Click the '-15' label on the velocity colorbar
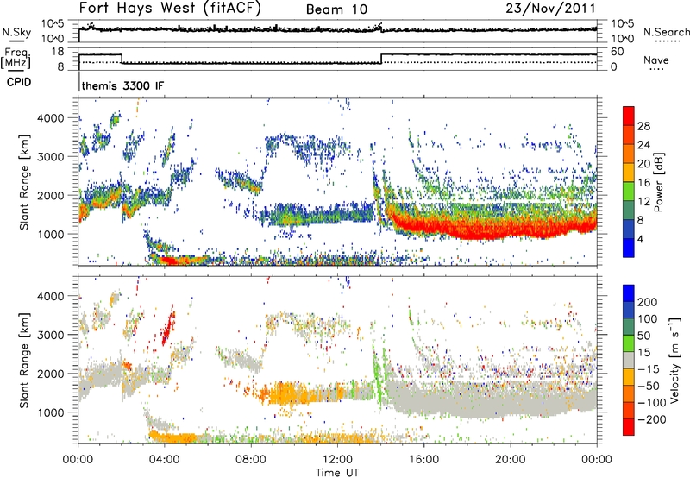This screenshot has width=690, height=478. (648, 369)
